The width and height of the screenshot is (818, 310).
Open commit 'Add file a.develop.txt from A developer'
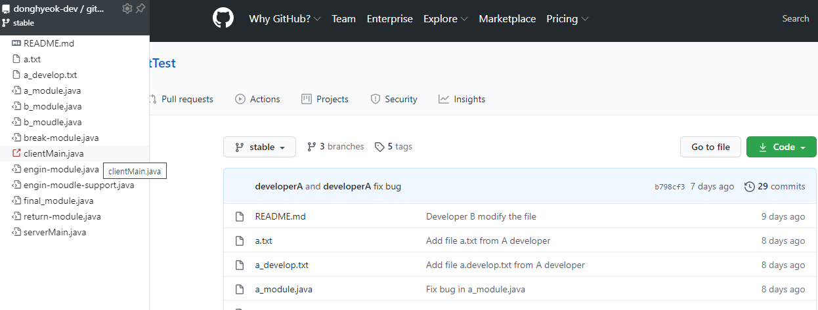click(506, 265)
